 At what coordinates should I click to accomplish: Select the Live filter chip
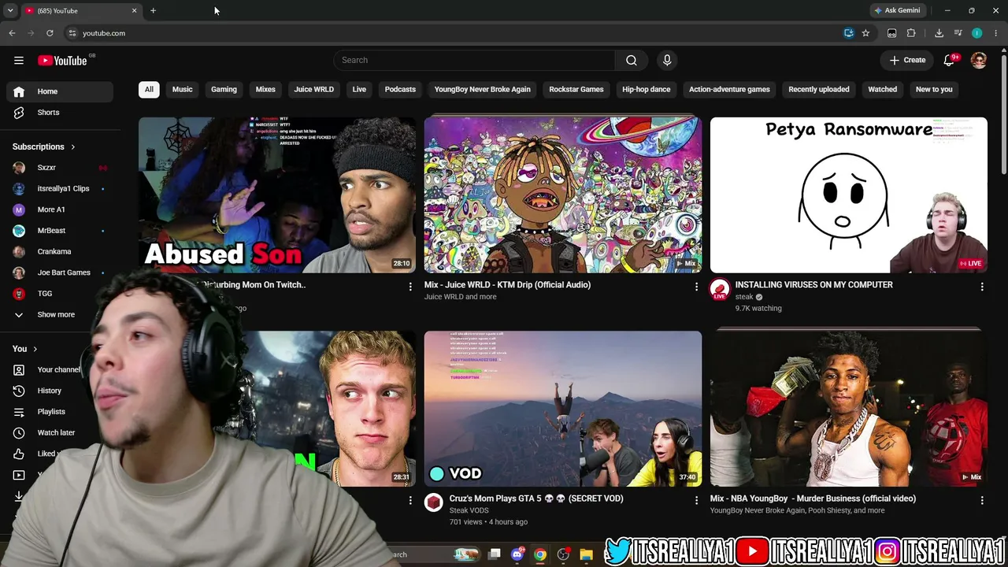[359, 89]
